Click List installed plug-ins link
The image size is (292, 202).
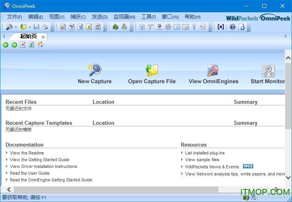point(205,153)
